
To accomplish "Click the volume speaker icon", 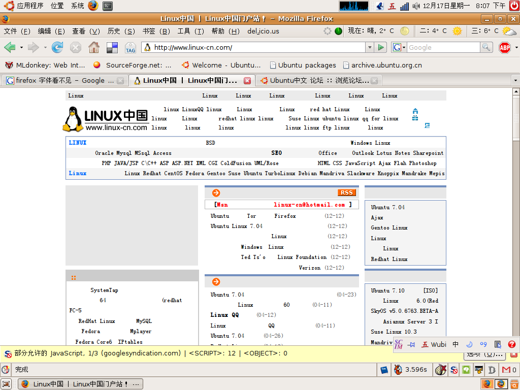I will [x=416, y=6].
